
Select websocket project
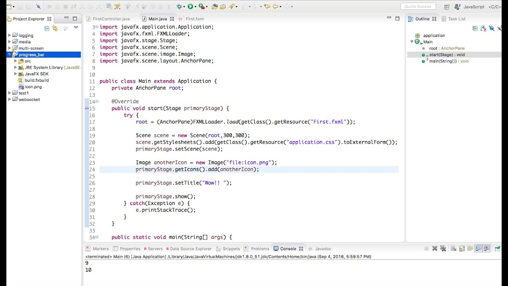[26, 99]
